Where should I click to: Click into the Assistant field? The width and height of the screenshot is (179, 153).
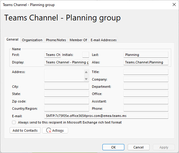(146, 101)
